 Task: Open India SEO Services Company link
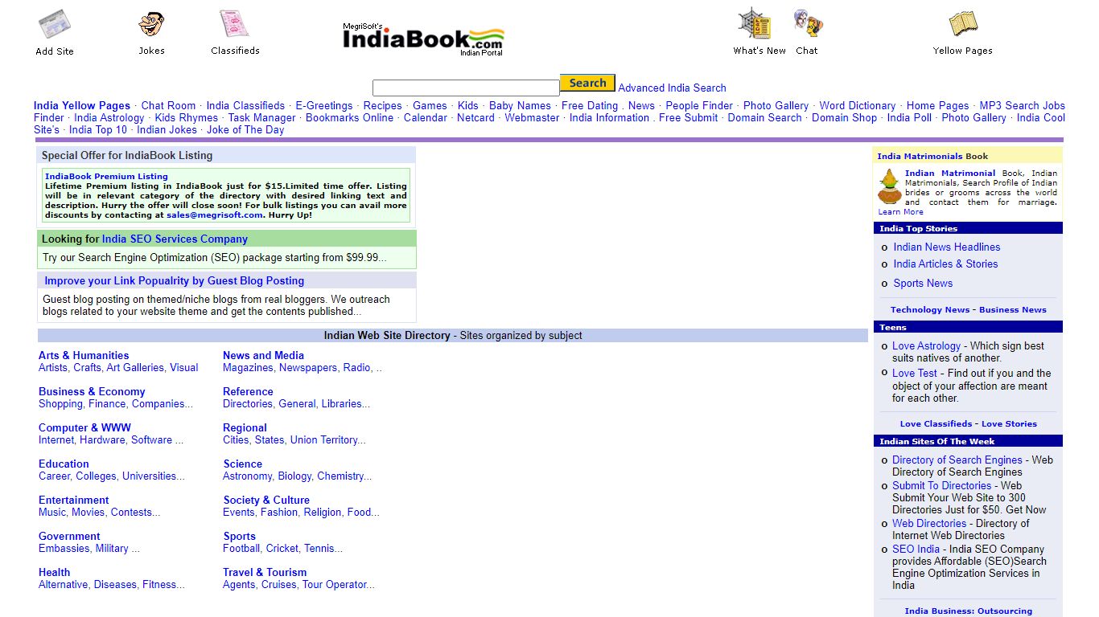[175, 239]
